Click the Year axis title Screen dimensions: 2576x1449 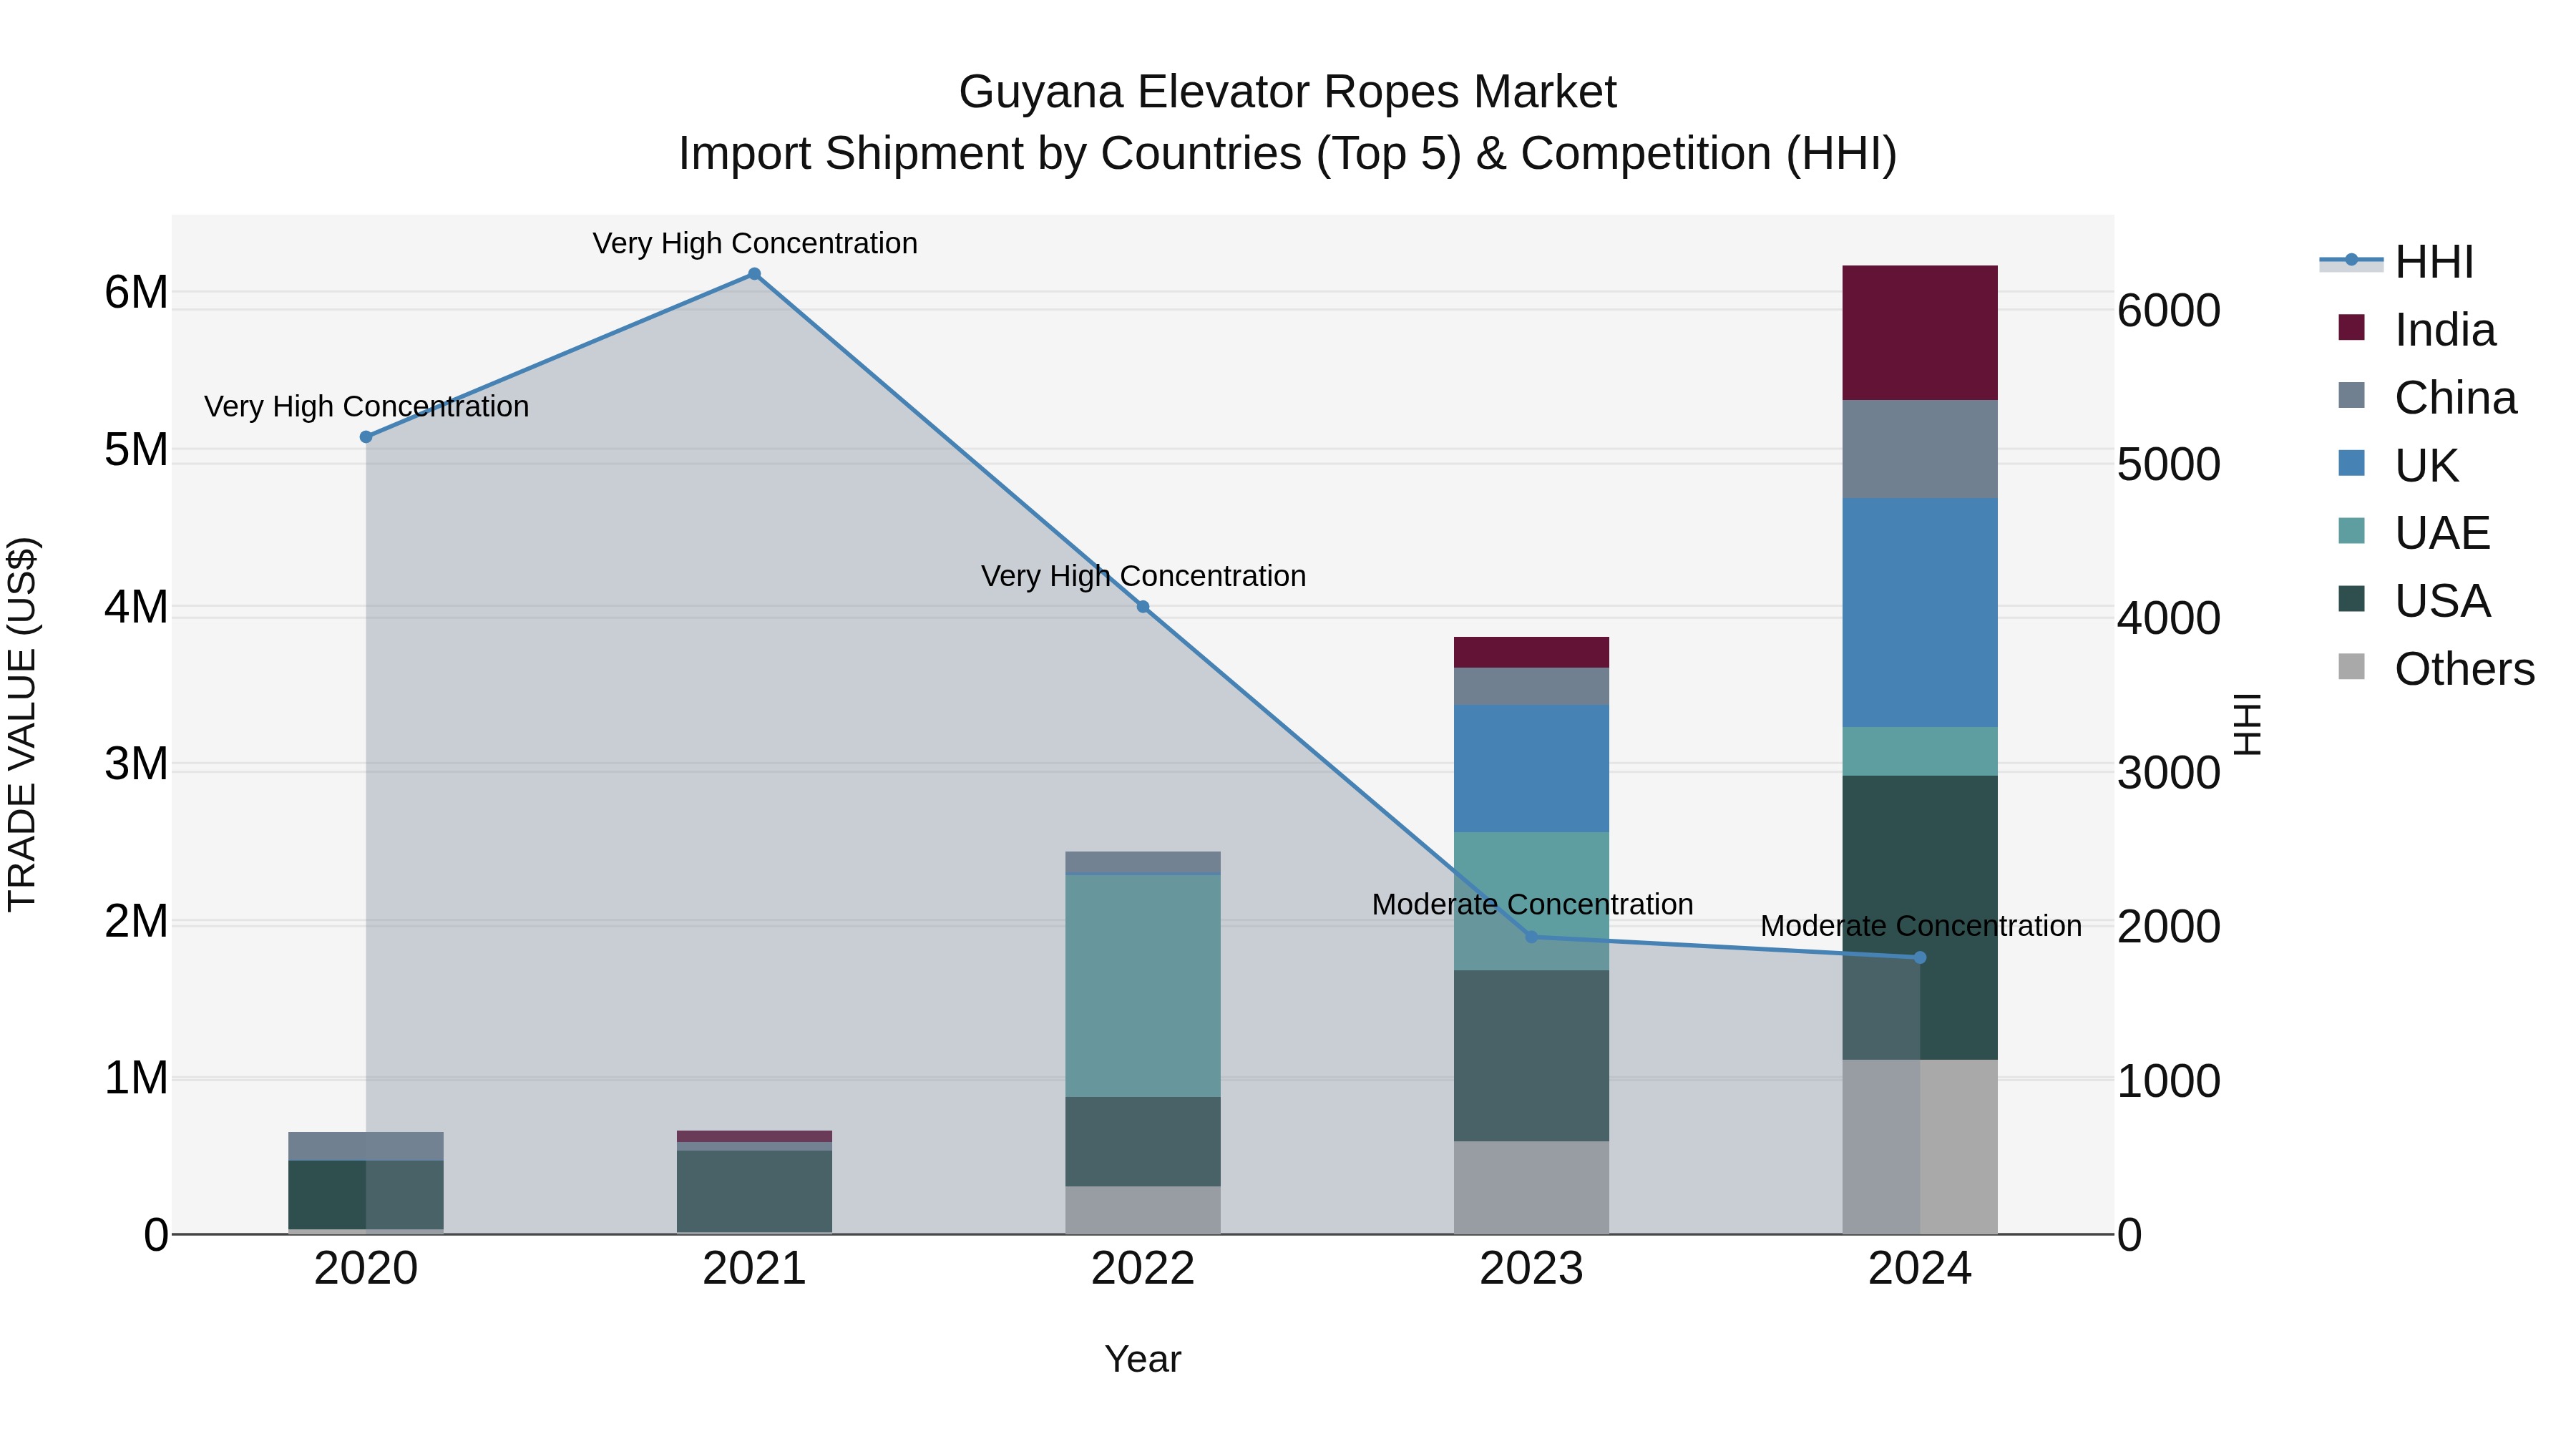tap(1143, 1359)
